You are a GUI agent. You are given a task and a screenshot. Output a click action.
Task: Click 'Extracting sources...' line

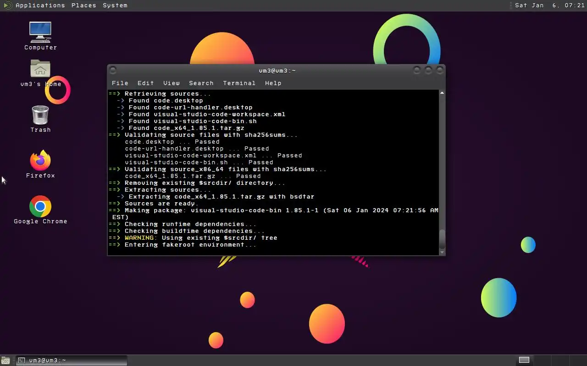coord(160,190)
